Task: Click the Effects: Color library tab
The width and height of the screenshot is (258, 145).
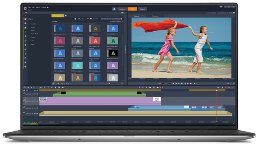Action: coord(57,16)
